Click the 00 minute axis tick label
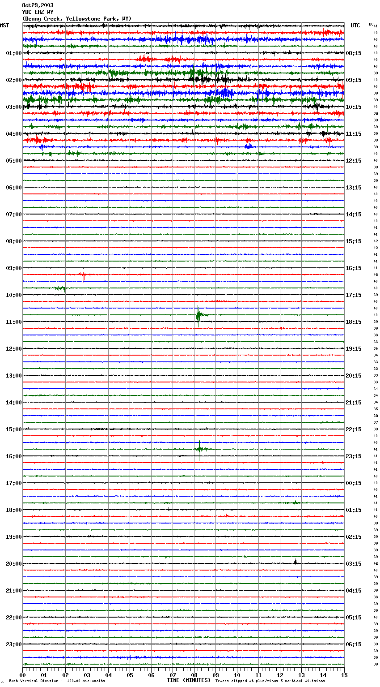This screenshot has width=380, height=687. [x=22, y=675]
